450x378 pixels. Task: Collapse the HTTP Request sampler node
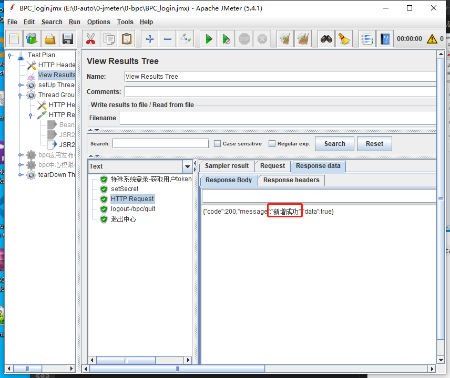30,115
